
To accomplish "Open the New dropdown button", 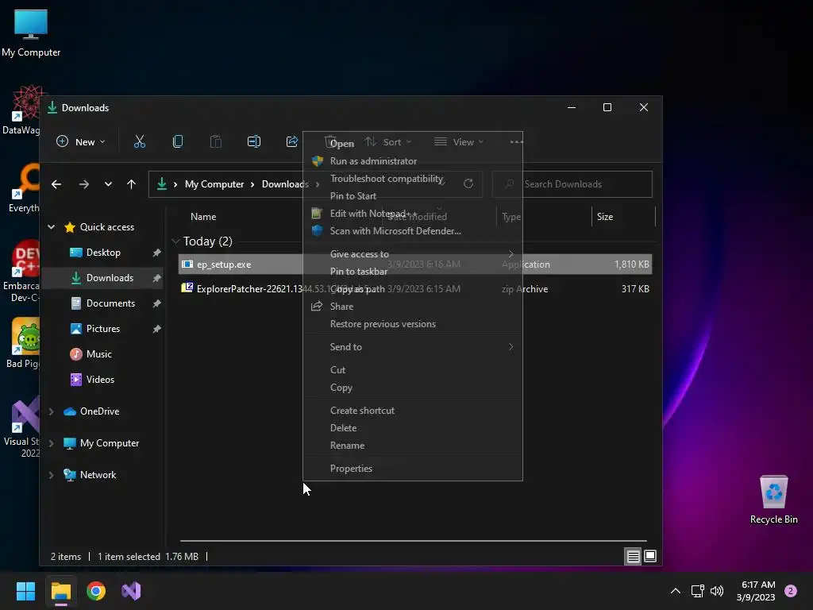I will click(80, 141).
